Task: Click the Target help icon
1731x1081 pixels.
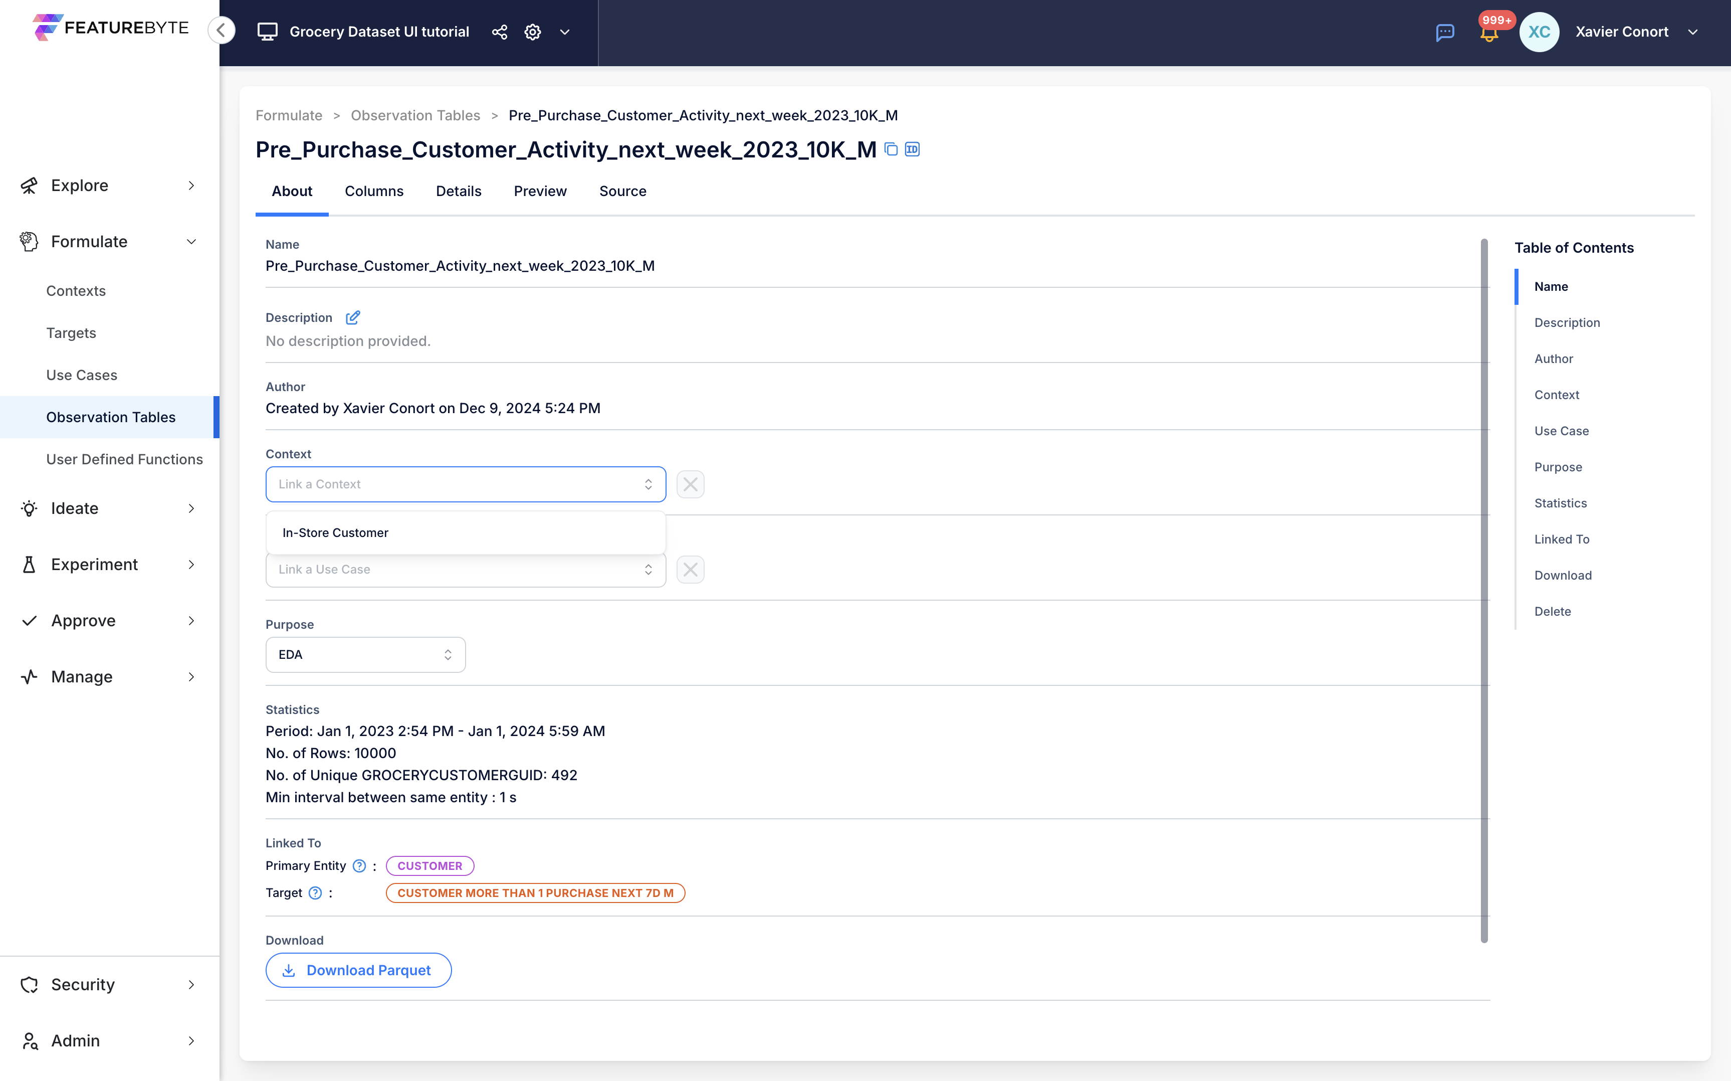Action: click(315, 893)
